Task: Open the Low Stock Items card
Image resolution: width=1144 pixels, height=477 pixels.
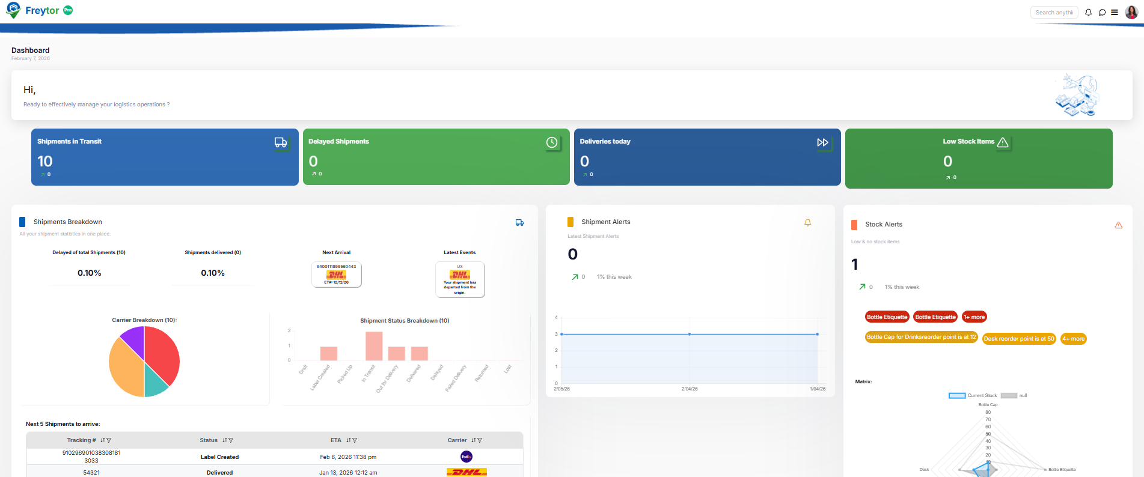Action: point(979,159)
